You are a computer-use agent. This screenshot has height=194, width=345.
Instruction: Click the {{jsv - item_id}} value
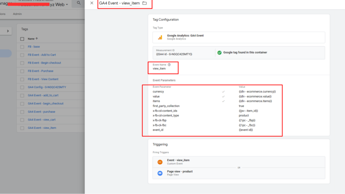click(x=248, y=111)
